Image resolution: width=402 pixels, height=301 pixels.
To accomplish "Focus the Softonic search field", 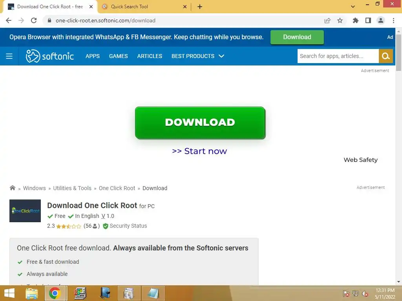I will (x=338, y=56).
